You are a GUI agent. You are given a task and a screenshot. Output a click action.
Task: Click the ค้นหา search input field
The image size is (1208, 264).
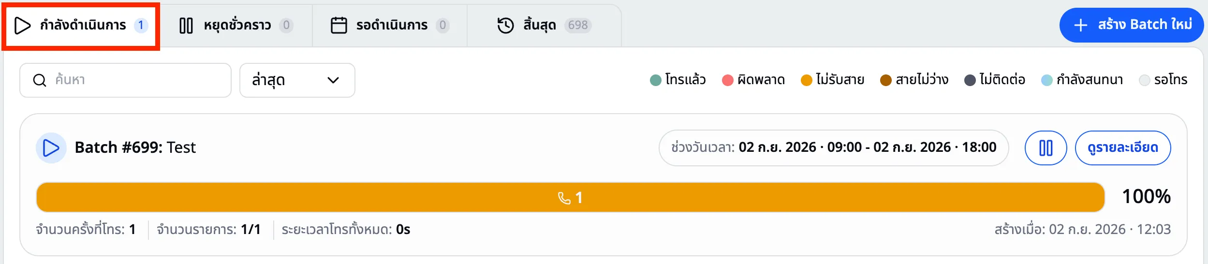point(125,80)
